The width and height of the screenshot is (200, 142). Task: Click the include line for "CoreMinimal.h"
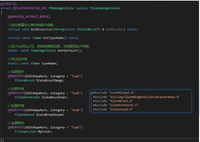114,93
